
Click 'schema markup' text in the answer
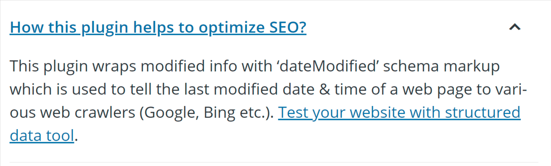(441, 66)
